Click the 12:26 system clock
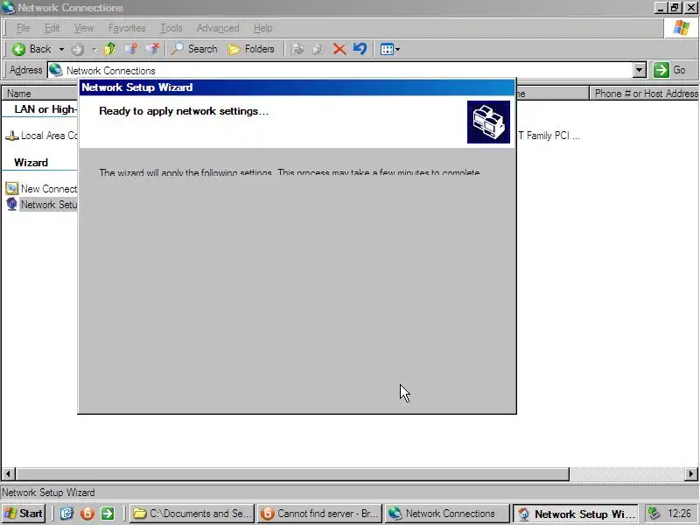This screenshot has width=700, height=525. tap(680, 514)
